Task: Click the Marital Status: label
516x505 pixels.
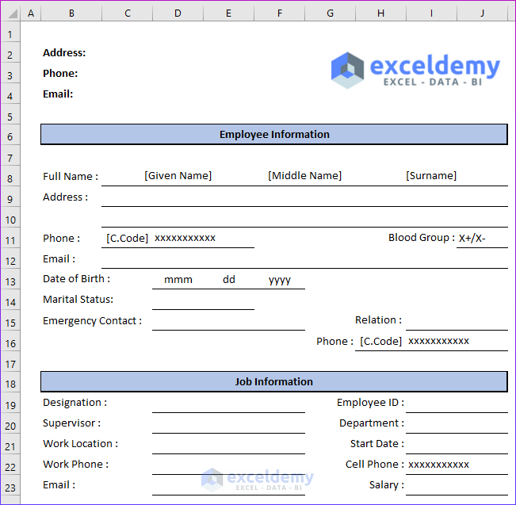Action: [x=78, y=299]
